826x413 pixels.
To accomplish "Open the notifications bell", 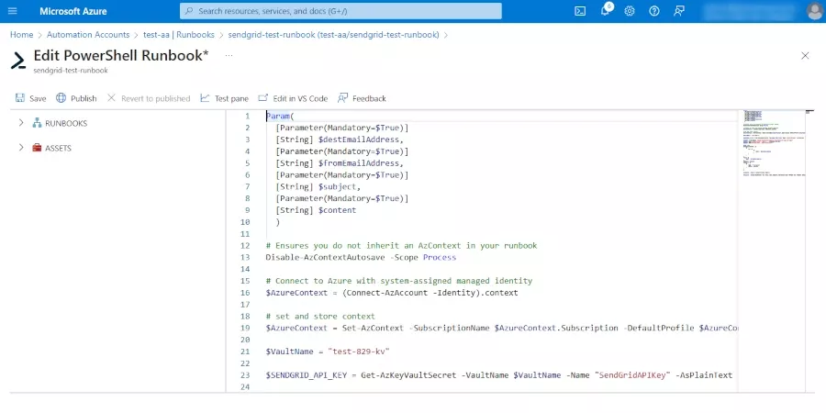I will point(605,11).
